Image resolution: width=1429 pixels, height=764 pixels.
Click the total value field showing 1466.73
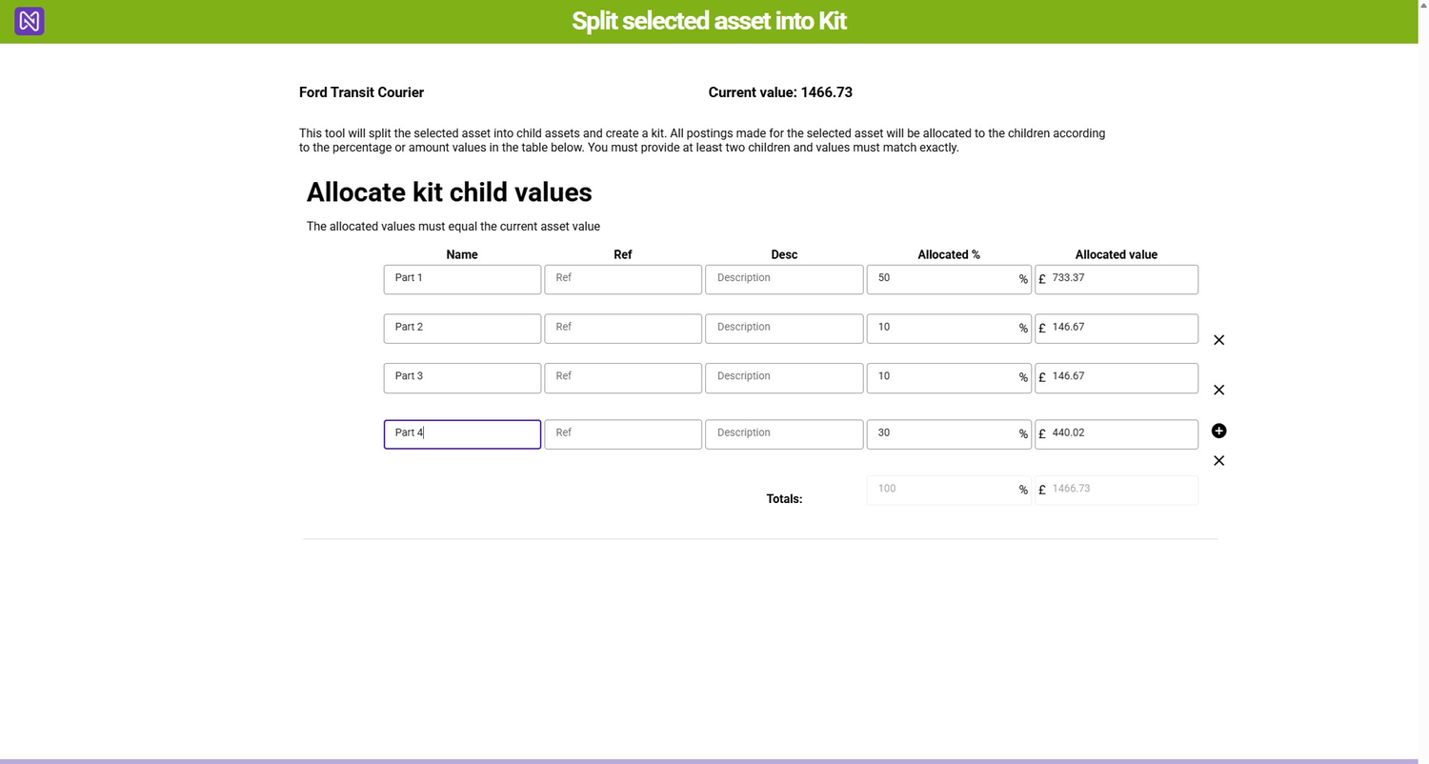tap(1119, 490)
